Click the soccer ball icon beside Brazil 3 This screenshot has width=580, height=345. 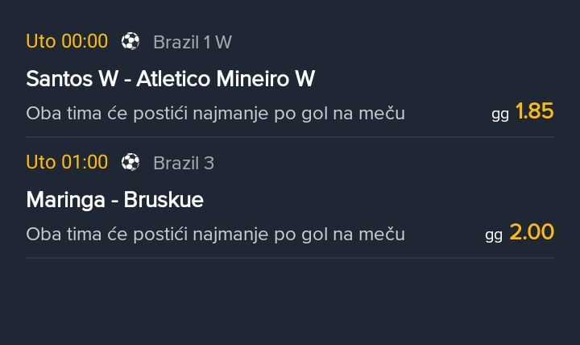pyautogui.click(x=130, y=163)
